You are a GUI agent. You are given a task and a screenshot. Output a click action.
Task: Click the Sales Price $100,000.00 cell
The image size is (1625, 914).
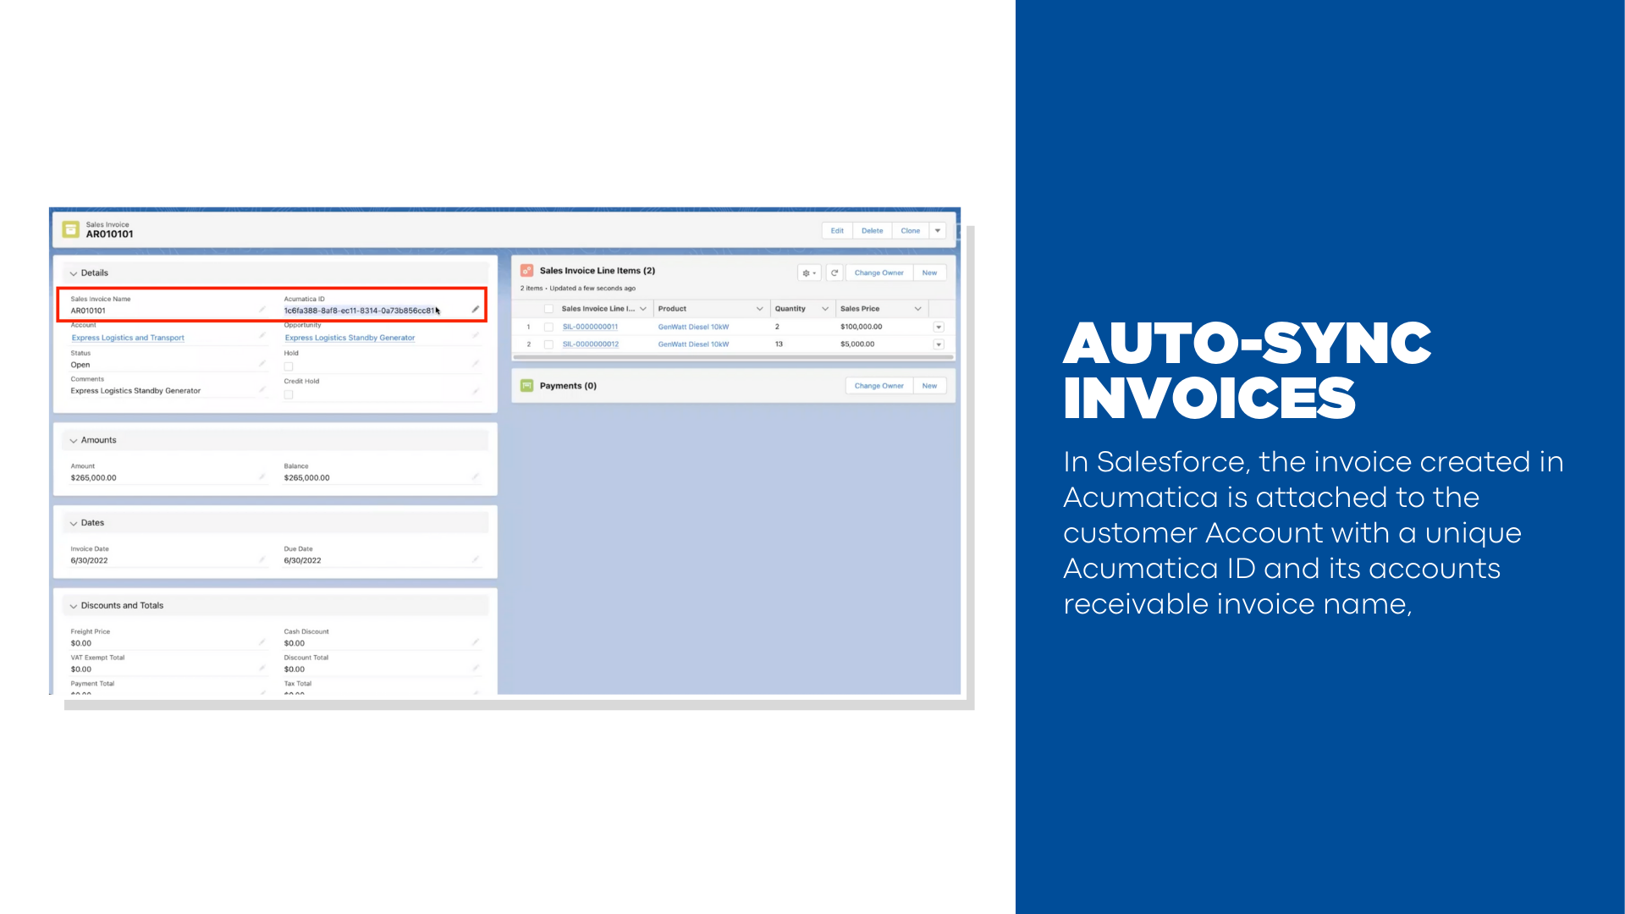tap(861, 327)
